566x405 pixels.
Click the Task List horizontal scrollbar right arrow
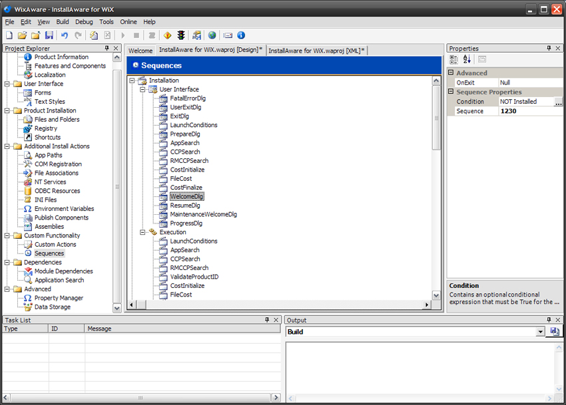click(276, 398)
